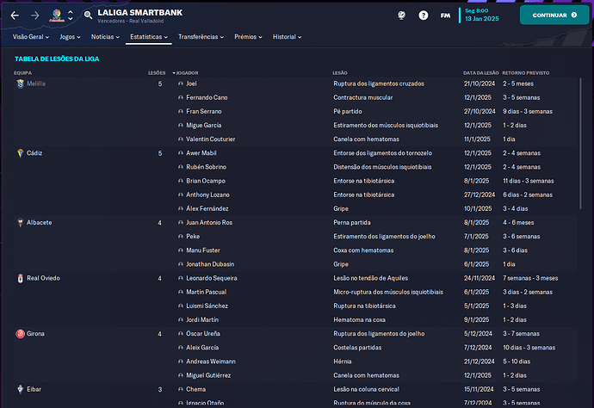This screenshot has height=408, width=594.
Task: Open the competition logo selector
Action: (57, 15)
